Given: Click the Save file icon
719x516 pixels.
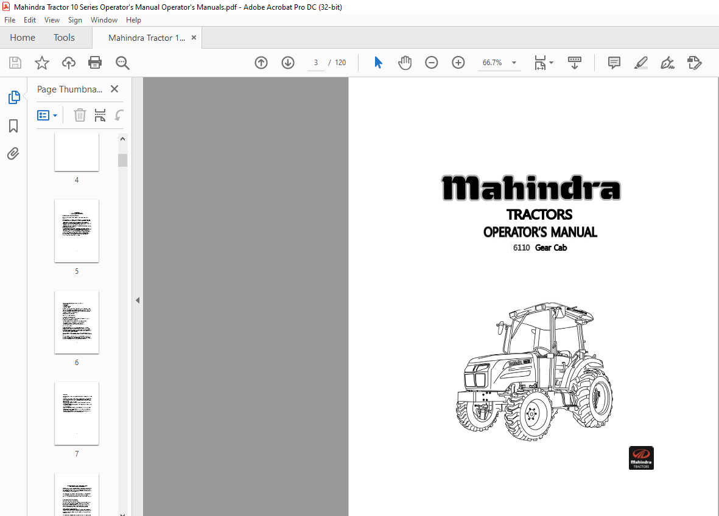Looking at the screenshot, I should [x=15, y=63].
